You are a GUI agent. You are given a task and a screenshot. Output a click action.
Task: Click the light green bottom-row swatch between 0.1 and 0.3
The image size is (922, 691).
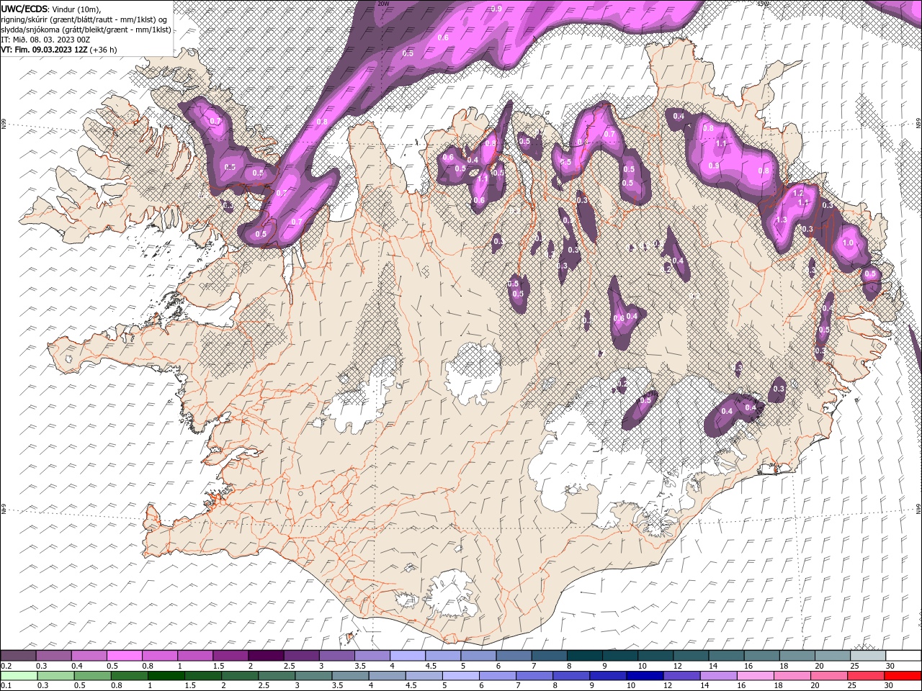point(19,676)
